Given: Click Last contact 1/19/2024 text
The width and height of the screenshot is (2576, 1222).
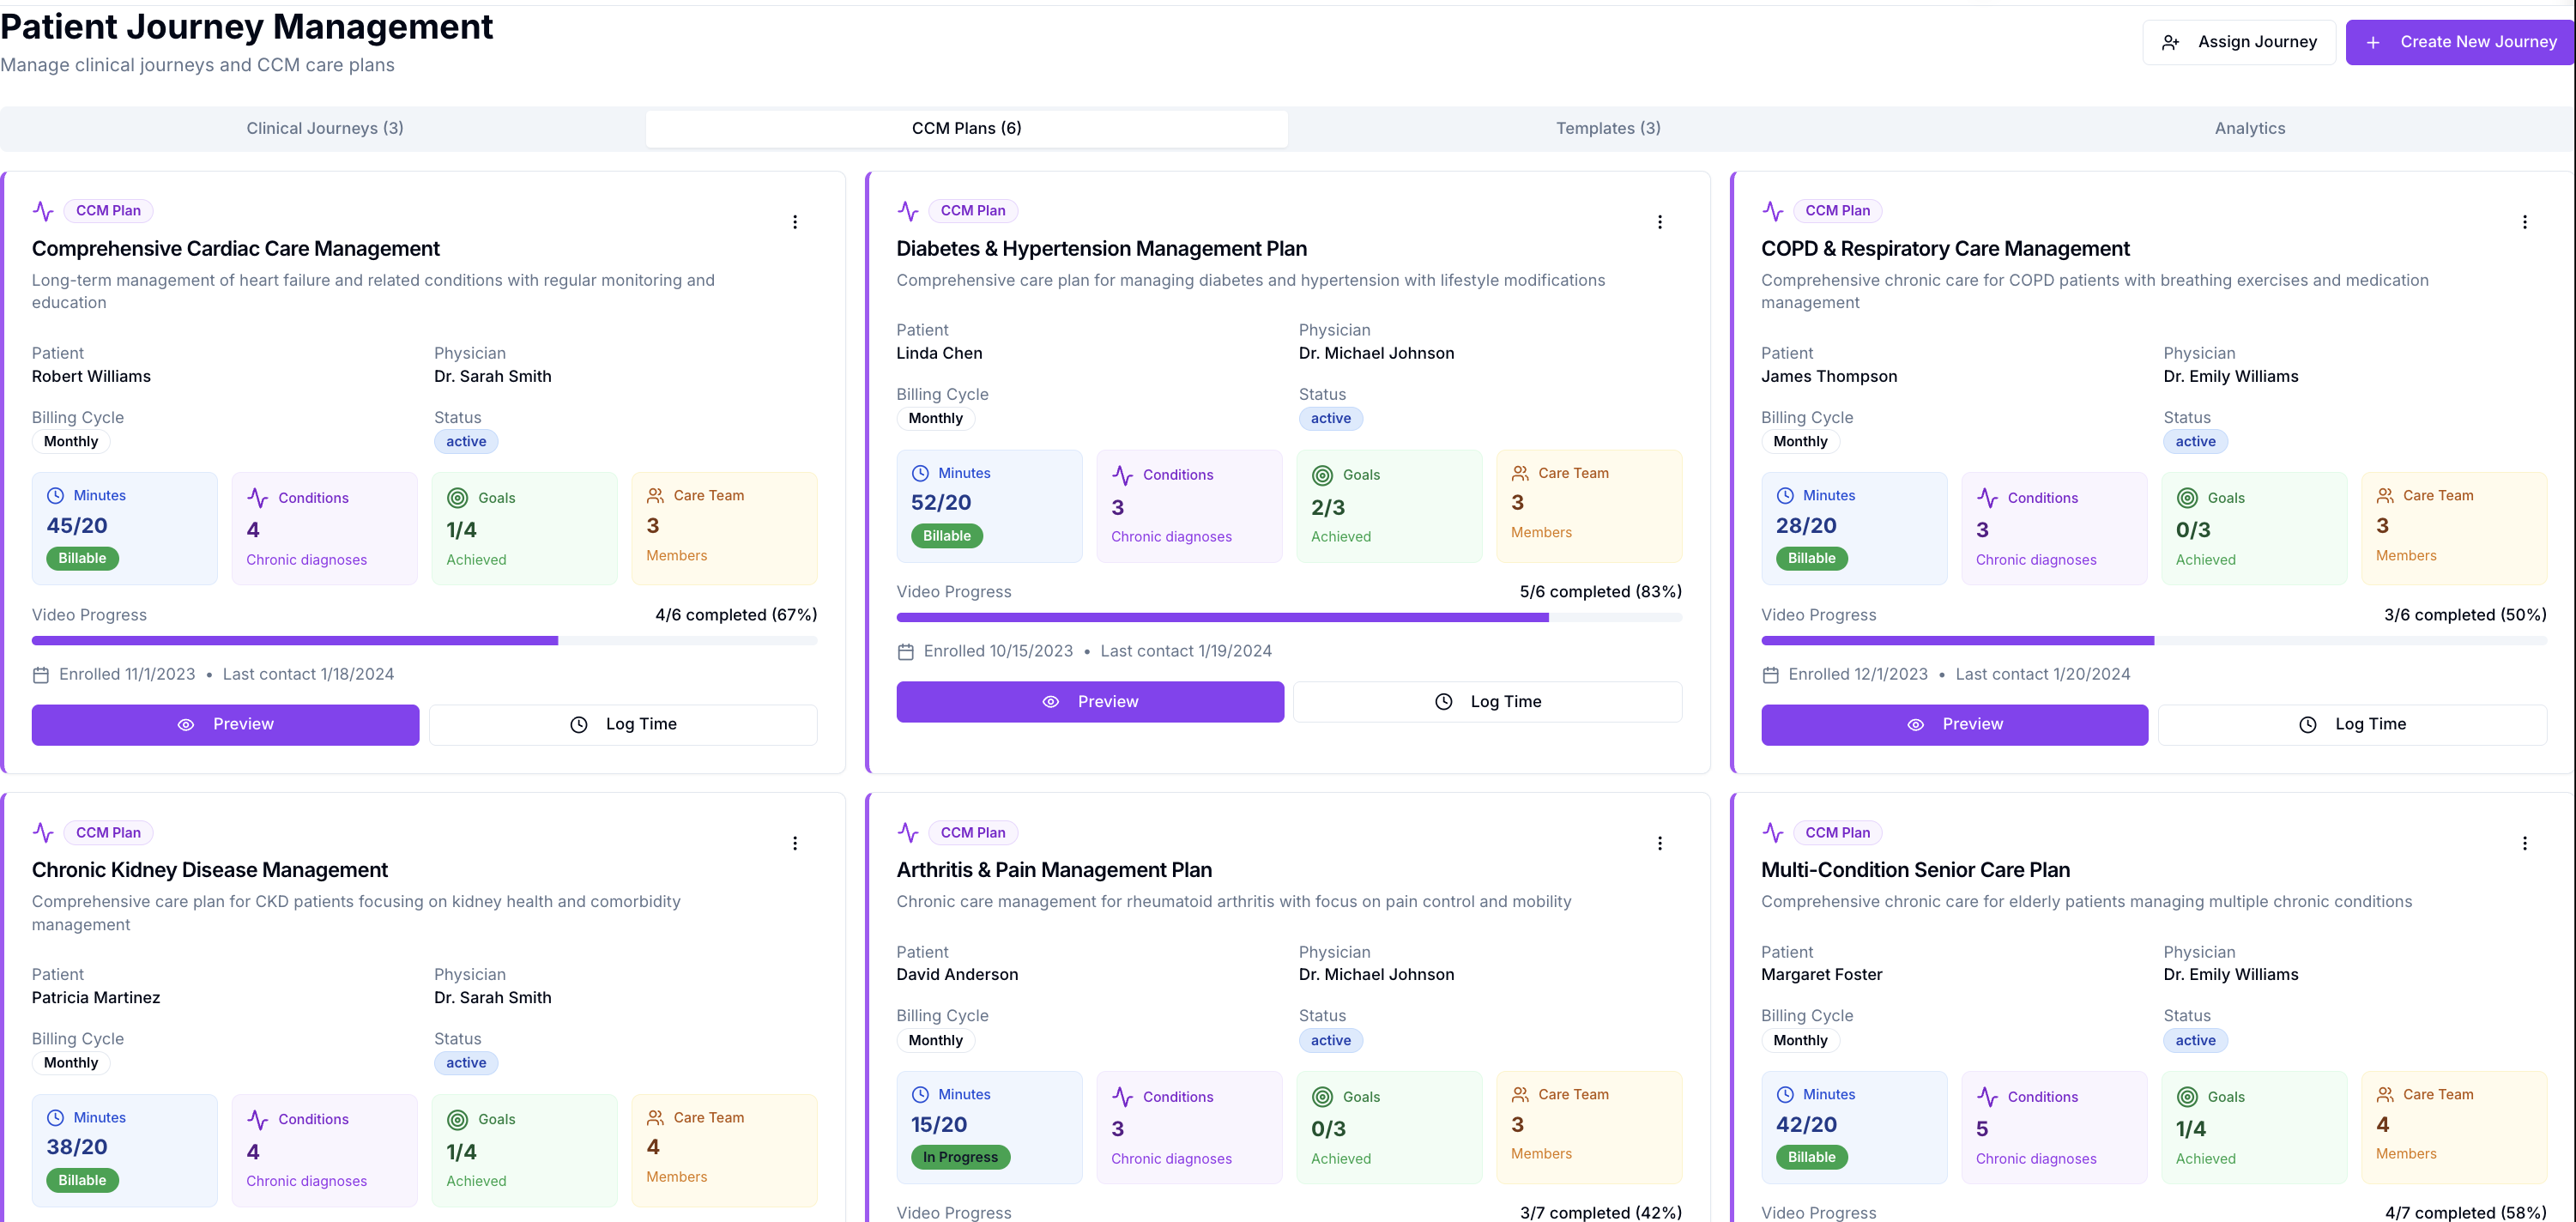Looking at the screenshot, I should (x=1186, y=652).
